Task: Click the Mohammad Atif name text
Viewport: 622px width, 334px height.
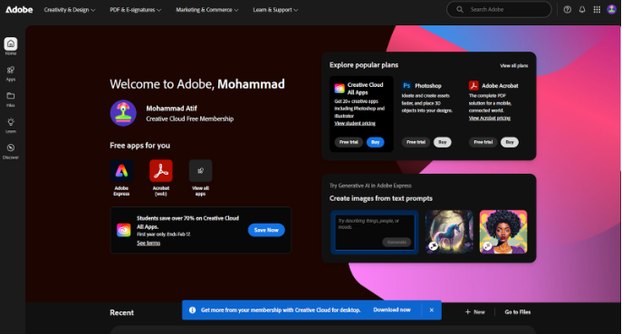Action: coord(171,109)
